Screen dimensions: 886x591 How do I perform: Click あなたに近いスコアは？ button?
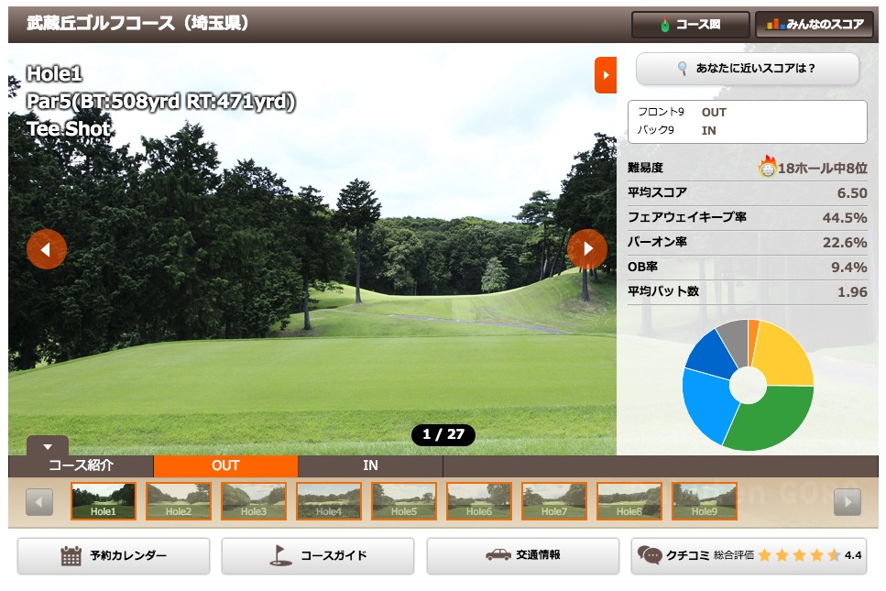747,69
